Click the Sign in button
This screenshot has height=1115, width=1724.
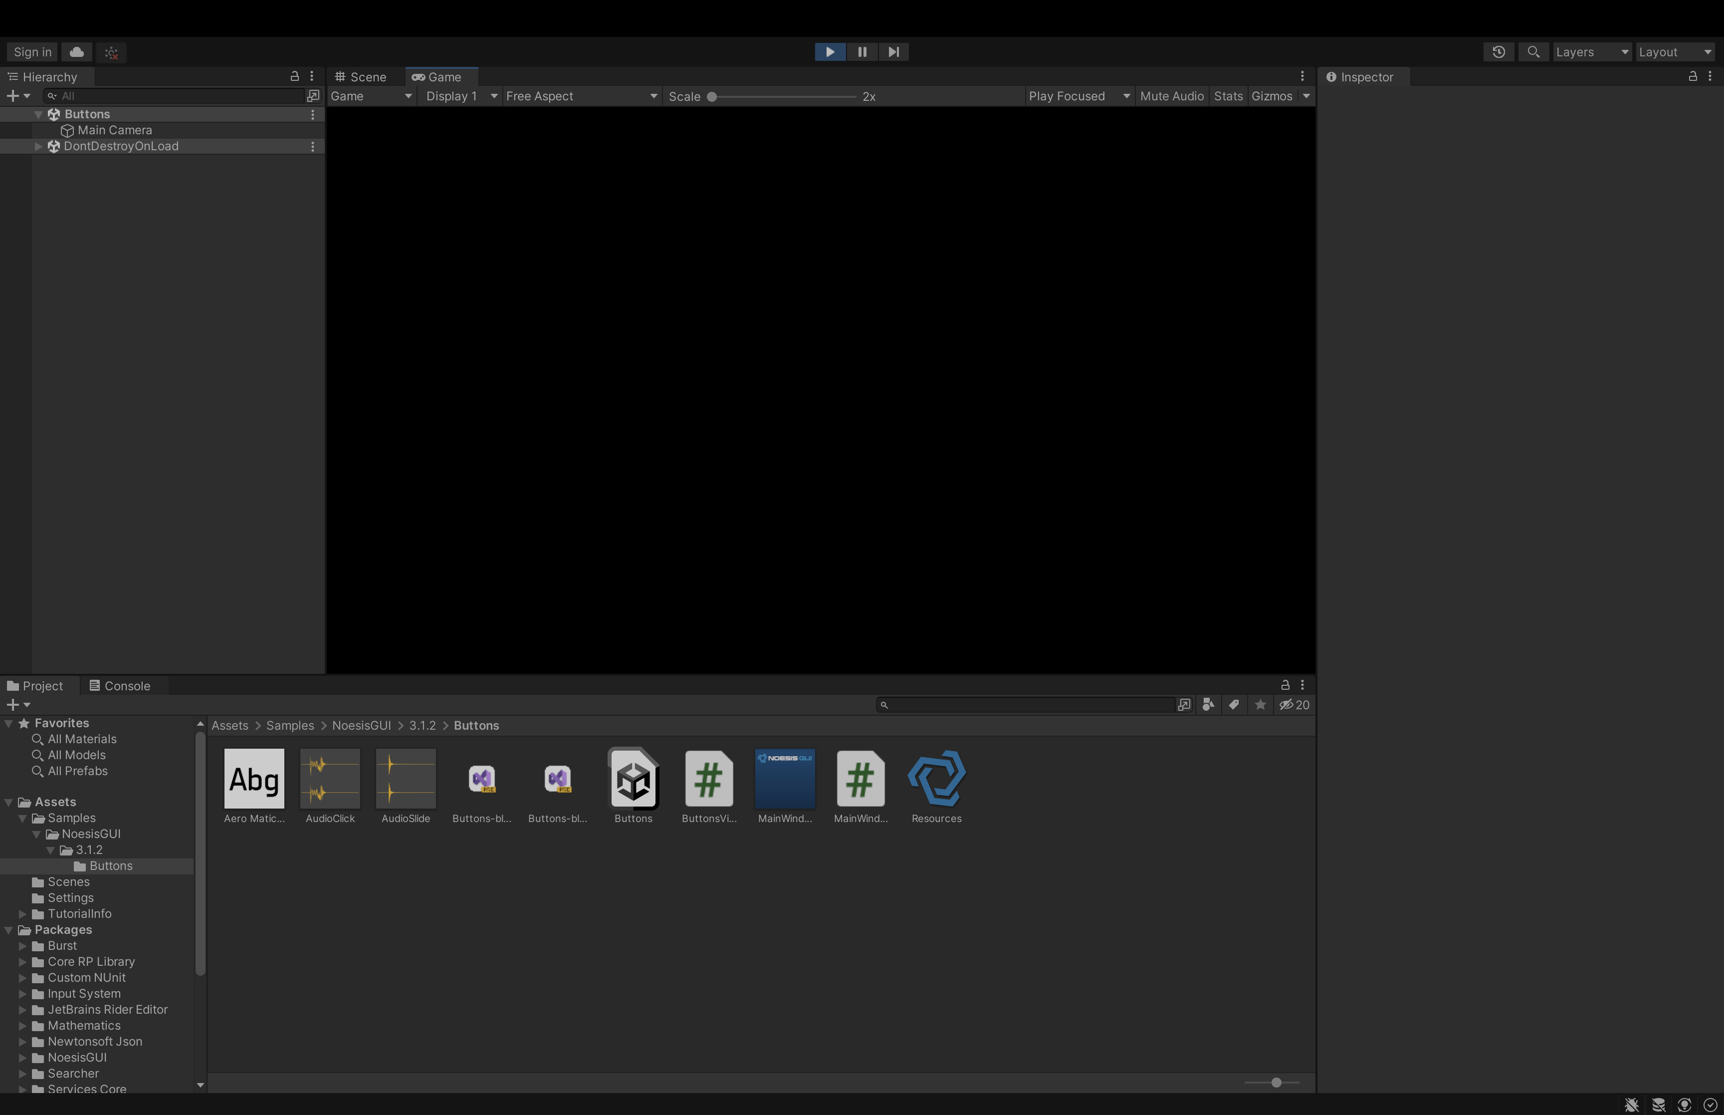click(32, 52)
